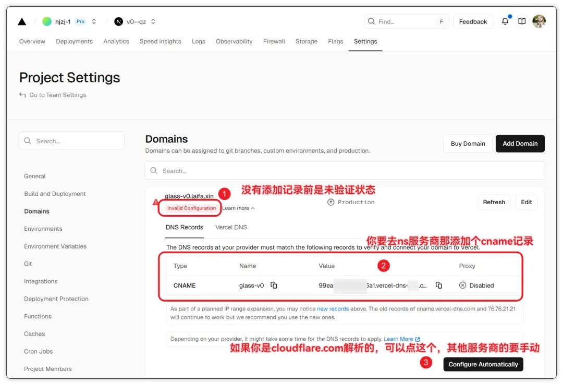Open General settings section
Viewport: 563px width, 385px height.
[35, 176]
